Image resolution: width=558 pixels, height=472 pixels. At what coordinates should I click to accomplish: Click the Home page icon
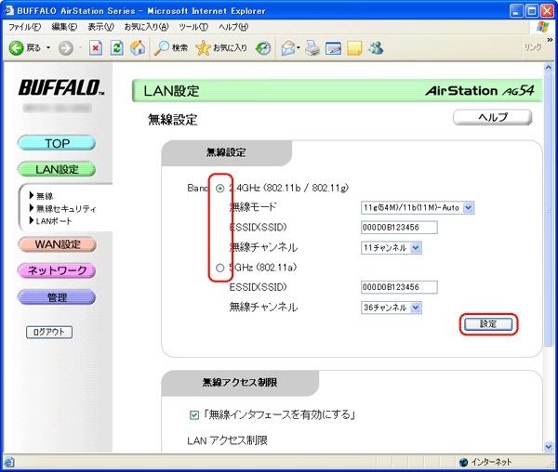pyautogui.click(x=138, y=47)
